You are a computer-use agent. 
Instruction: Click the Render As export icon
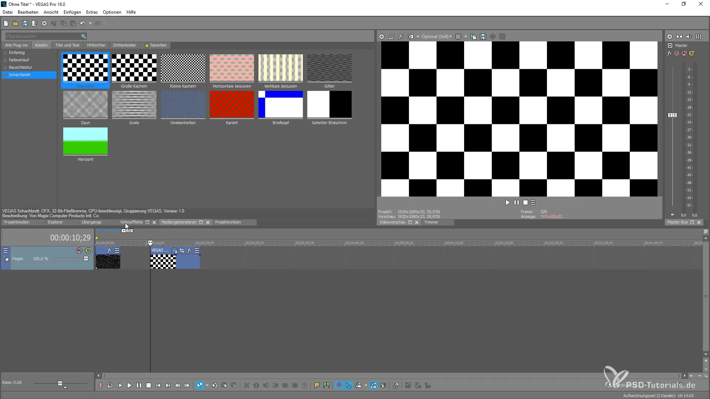(35, 23)
